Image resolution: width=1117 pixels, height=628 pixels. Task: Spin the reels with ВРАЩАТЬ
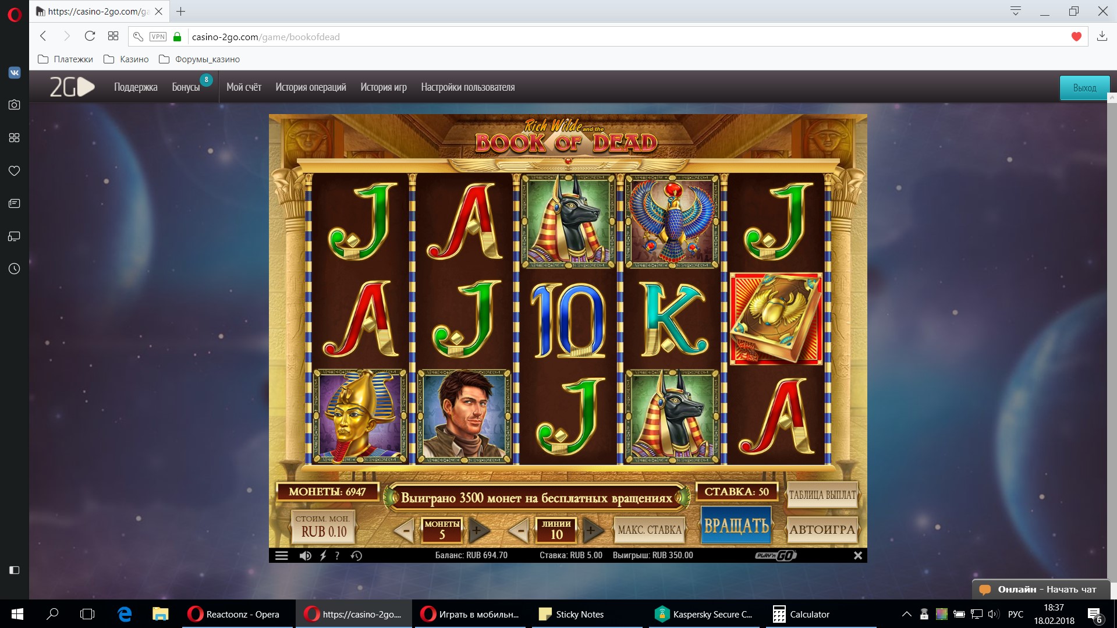pyautogui.click(x=736, y=526)
